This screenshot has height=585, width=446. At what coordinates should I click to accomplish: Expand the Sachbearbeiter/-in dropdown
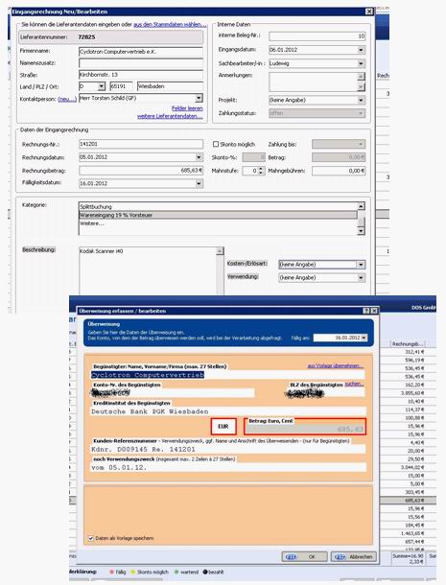click(x=361, y=63)
